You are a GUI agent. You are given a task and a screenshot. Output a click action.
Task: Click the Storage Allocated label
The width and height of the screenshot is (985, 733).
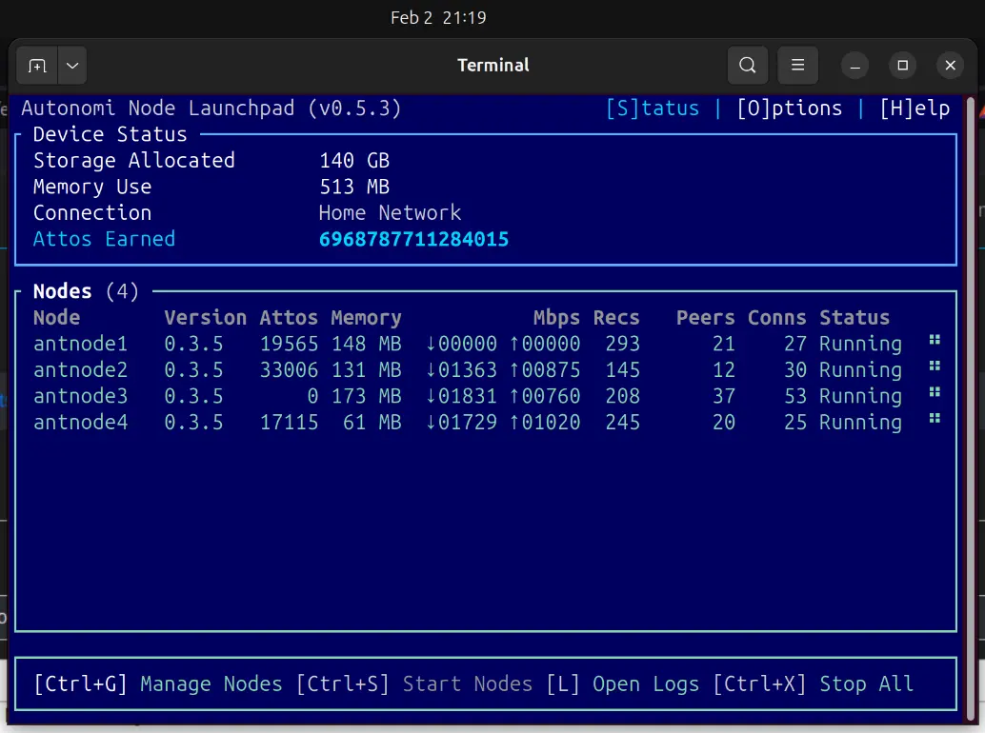click(x=133, y=161)
